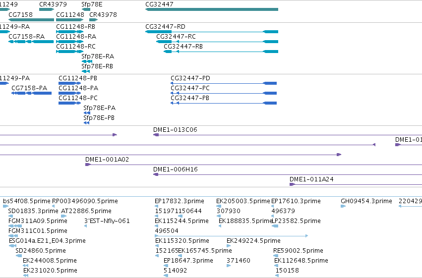Open the RE59002.5prime EST label
Viewport: 422px width, 278px height.
[x=298, y=251]
